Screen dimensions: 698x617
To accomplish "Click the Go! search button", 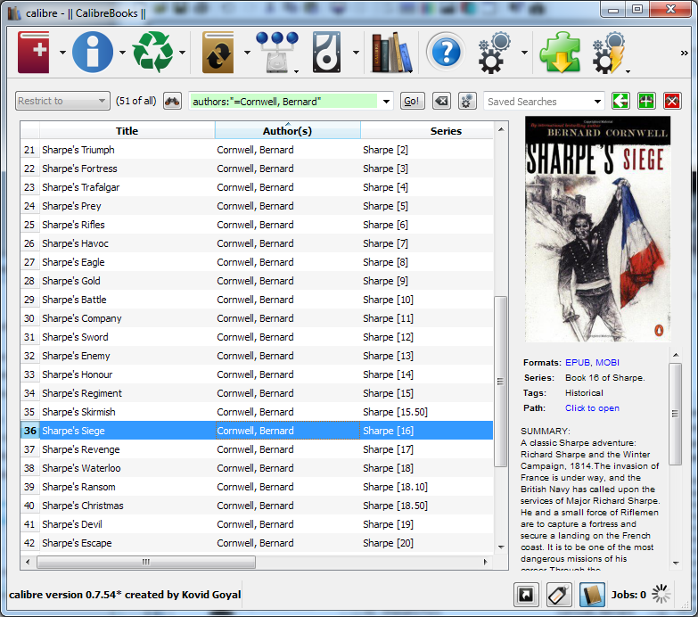I will pos(412,101).
